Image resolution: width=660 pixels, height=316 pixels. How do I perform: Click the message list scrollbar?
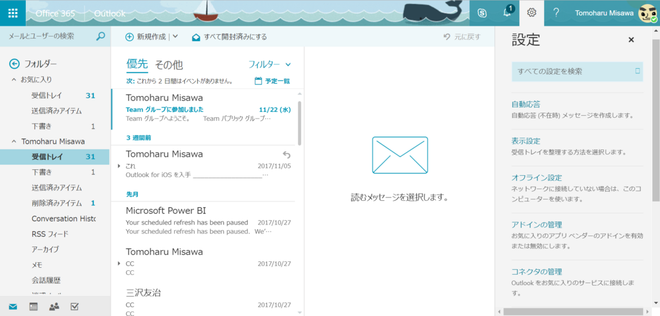coord(299,123)
